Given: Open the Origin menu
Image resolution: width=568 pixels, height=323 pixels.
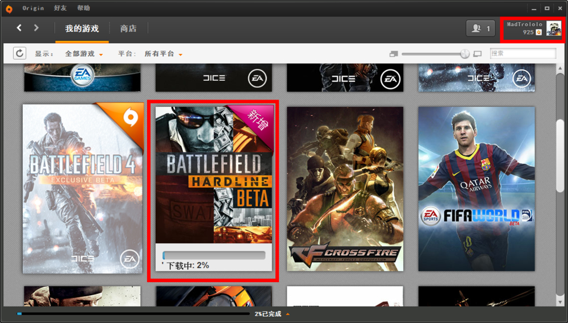Looking at the screenshot, I should point(33,8).
